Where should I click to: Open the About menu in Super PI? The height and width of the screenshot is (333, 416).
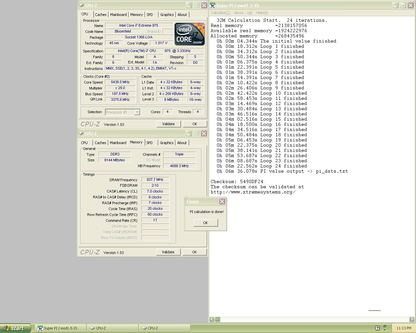pos(243,13)
